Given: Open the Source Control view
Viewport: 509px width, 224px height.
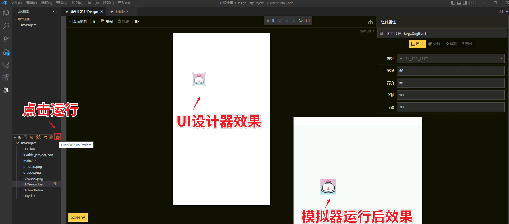Looking at the screenshot, I should [6, 39].
